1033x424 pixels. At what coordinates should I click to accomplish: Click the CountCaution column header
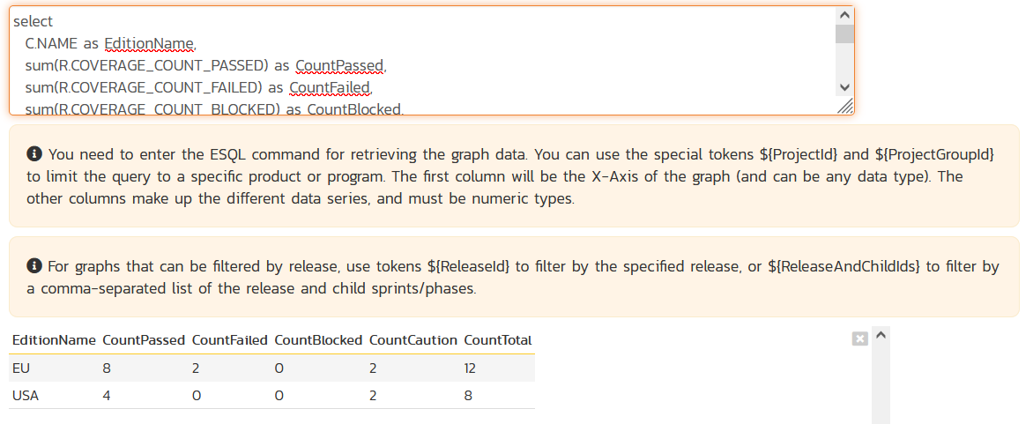pyautogui.click(x=413, y=340)
